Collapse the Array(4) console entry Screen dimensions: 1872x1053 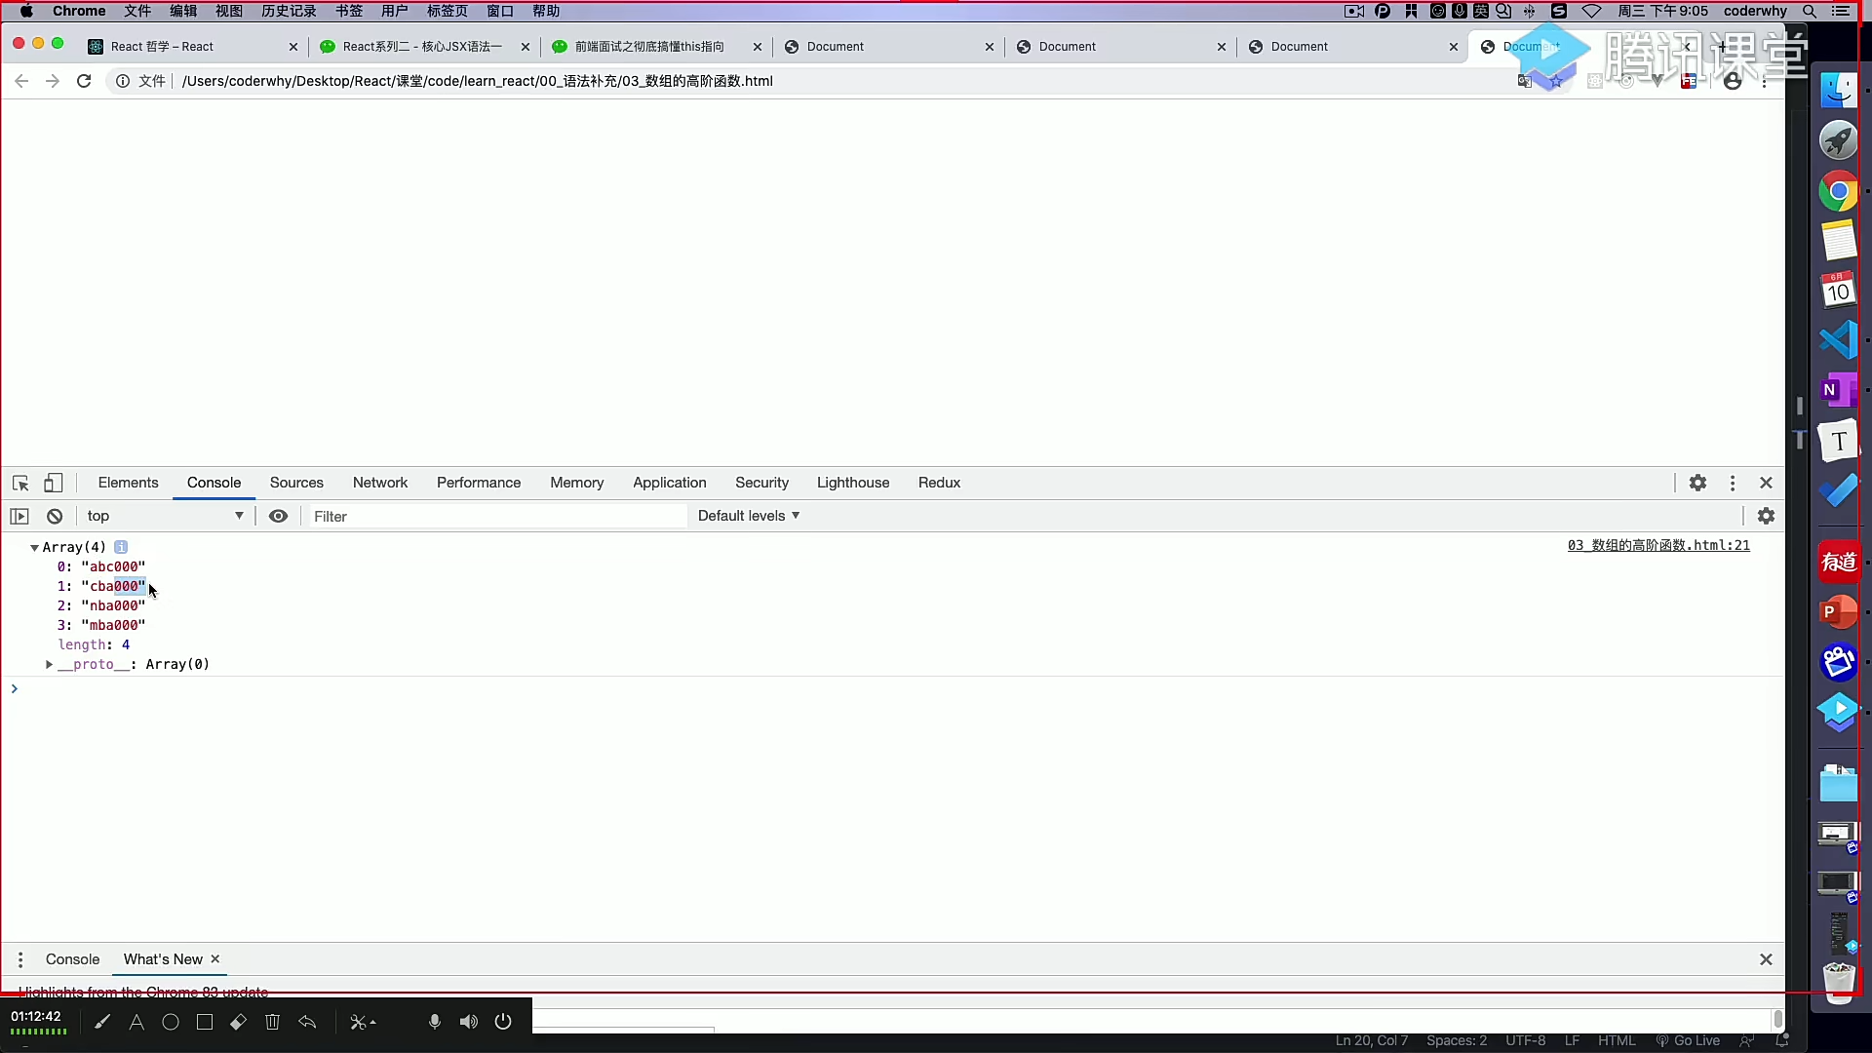click(34, 548)
